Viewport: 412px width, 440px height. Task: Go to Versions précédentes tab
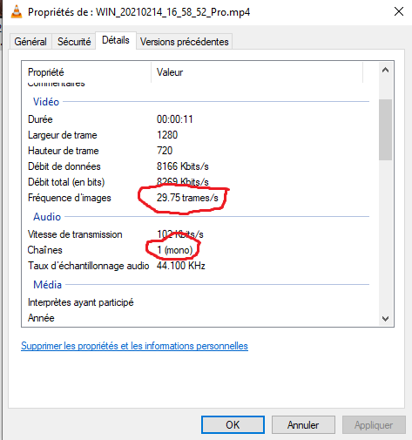click(x=185, y=42)
